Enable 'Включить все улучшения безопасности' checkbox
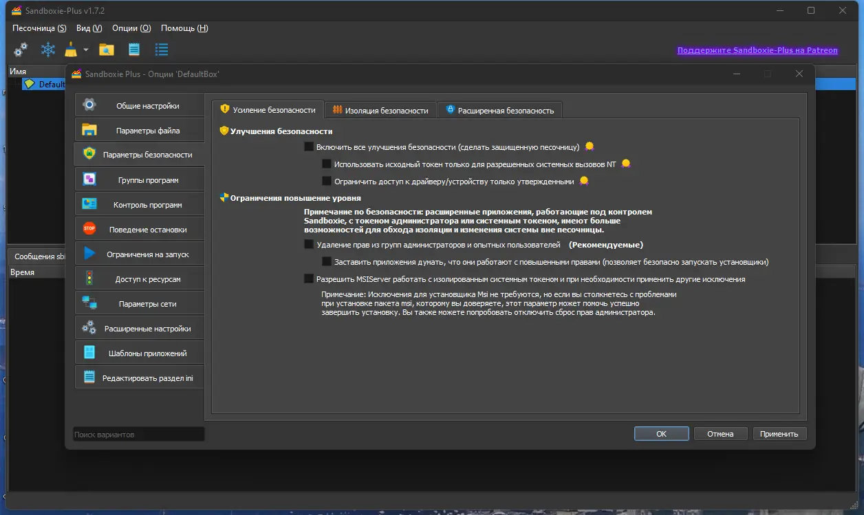 pos(309,146)
